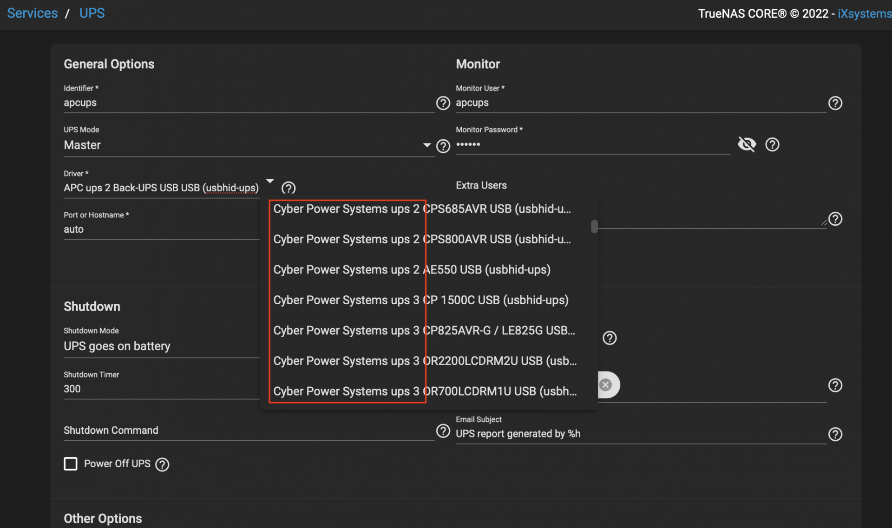Viewport: 892px width, 528px height.
Task: Show help for UPS Mode
Action: click(443, 146)
